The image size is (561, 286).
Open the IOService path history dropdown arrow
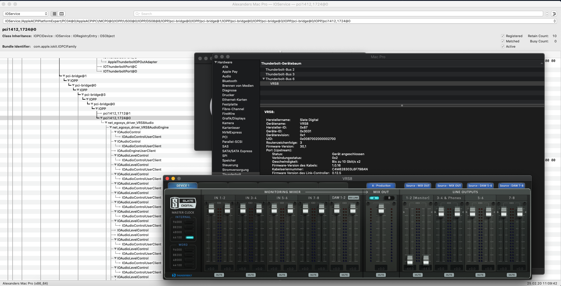coord(554,21)
